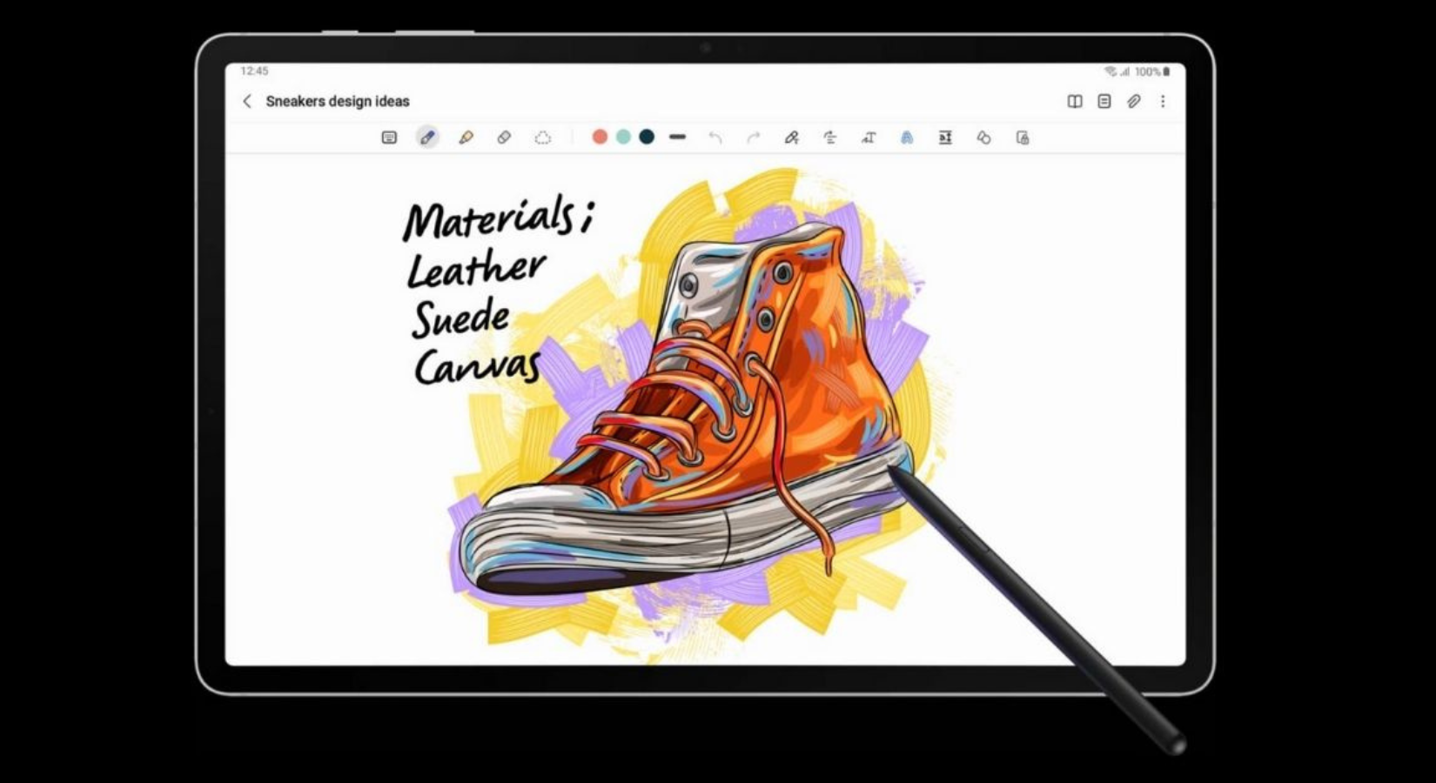The width and height of the screenshot is (1436, 783).
Task: Tap the back arrow next to note title
Action: pos(247,101)
